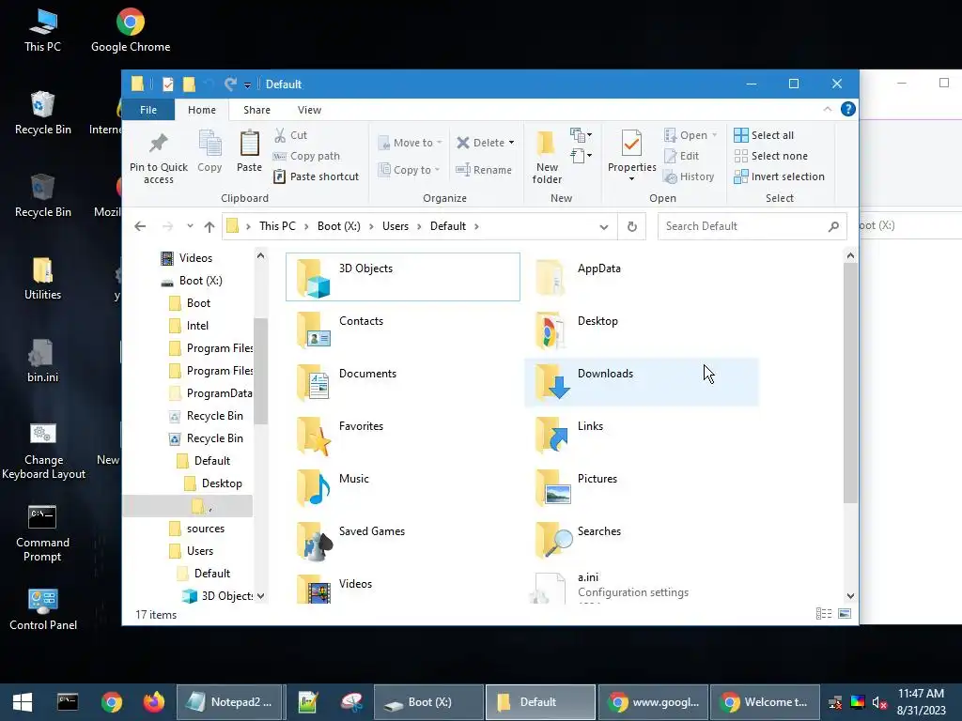962x721 pixels.
Task: Select the a.ini configuration file
Action: click(x=641, y=587)
